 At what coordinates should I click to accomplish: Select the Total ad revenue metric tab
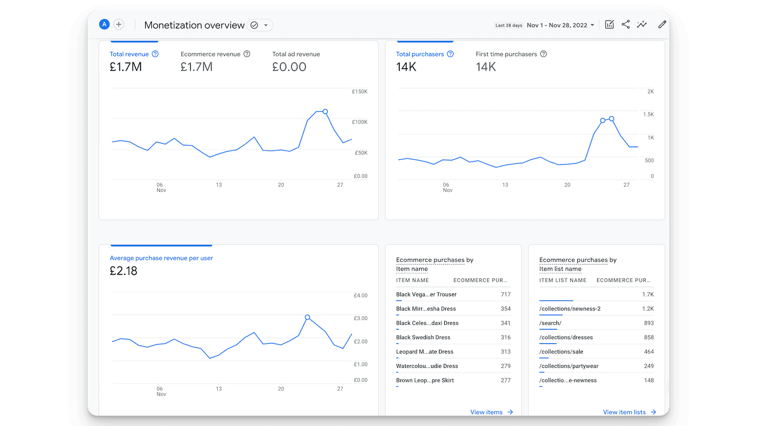click(296, 61)
